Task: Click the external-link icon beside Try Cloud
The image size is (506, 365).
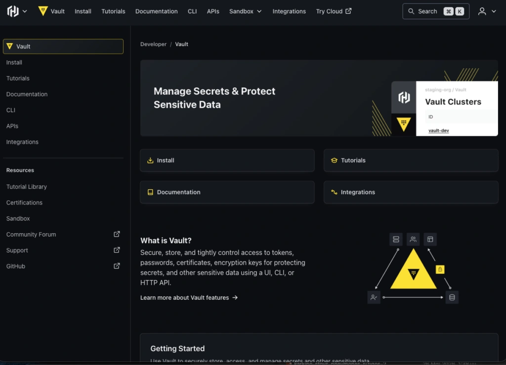Action: click(x=348, y=11)
